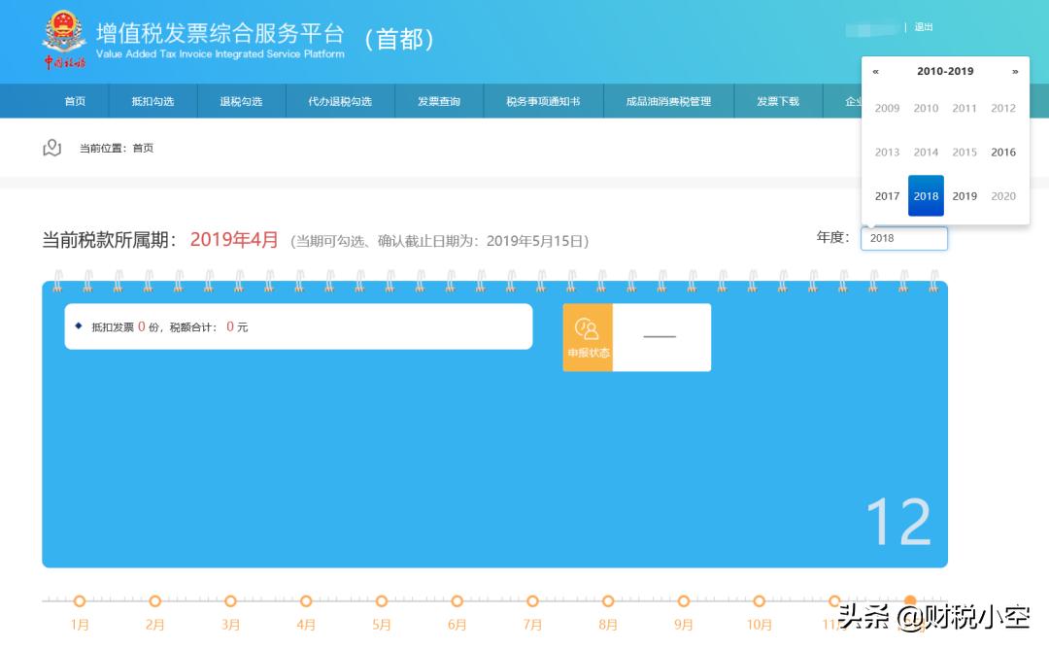Viewport: 1049px width, 649px height.
Task: Click the 首页 home nav item
Action: click(75, 101)
